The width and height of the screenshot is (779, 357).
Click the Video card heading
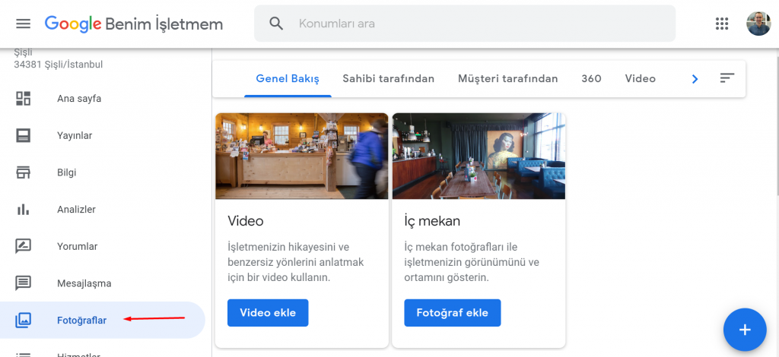[246, 221]
